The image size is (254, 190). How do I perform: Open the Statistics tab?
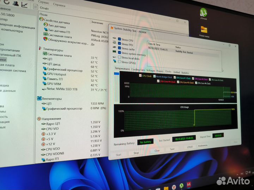click(x=185, y=73)
